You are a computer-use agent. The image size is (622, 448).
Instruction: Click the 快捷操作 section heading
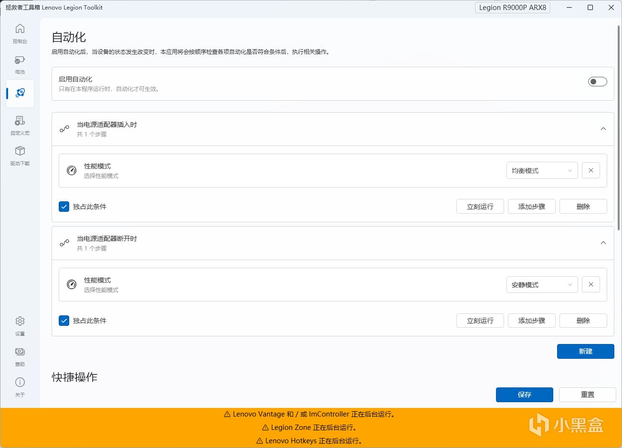74,377
